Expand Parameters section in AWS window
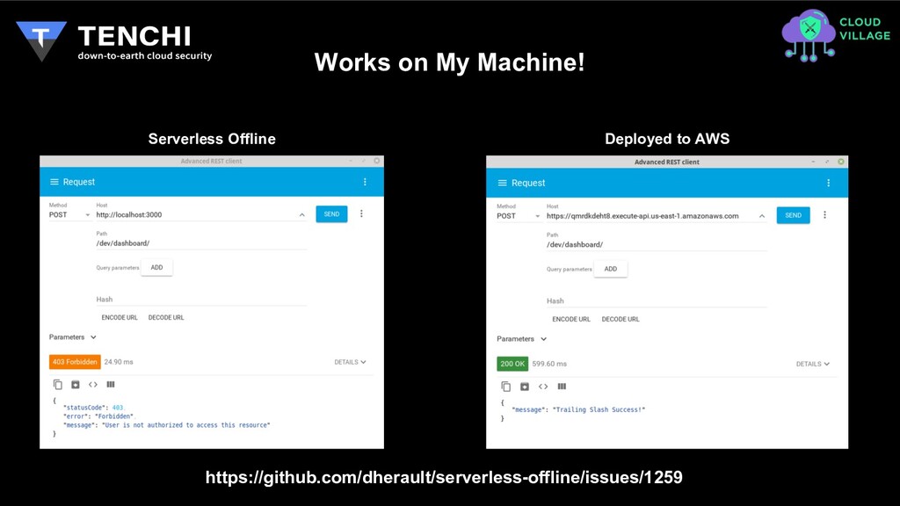This screenshot has height=506, width=900. point(522,339)
